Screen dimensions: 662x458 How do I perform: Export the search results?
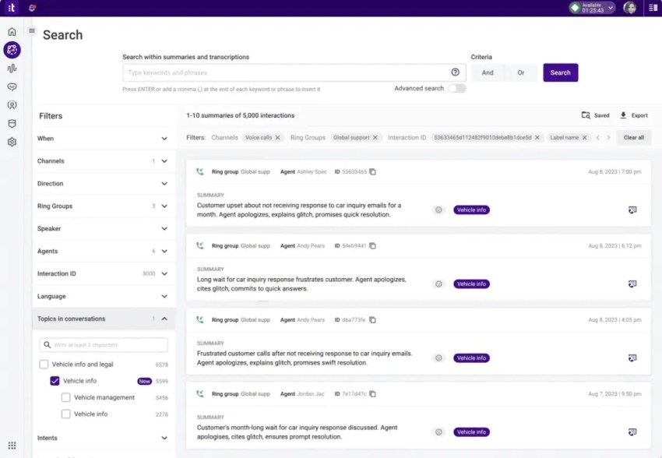633,115
